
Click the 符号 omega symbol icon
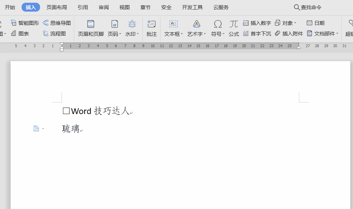pos(218,24)
